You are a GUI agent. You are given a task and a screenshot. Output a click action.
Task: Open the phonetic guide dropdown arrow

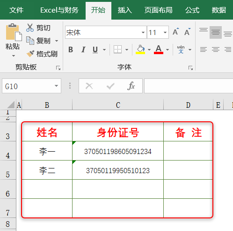click(x=190, y=50)
